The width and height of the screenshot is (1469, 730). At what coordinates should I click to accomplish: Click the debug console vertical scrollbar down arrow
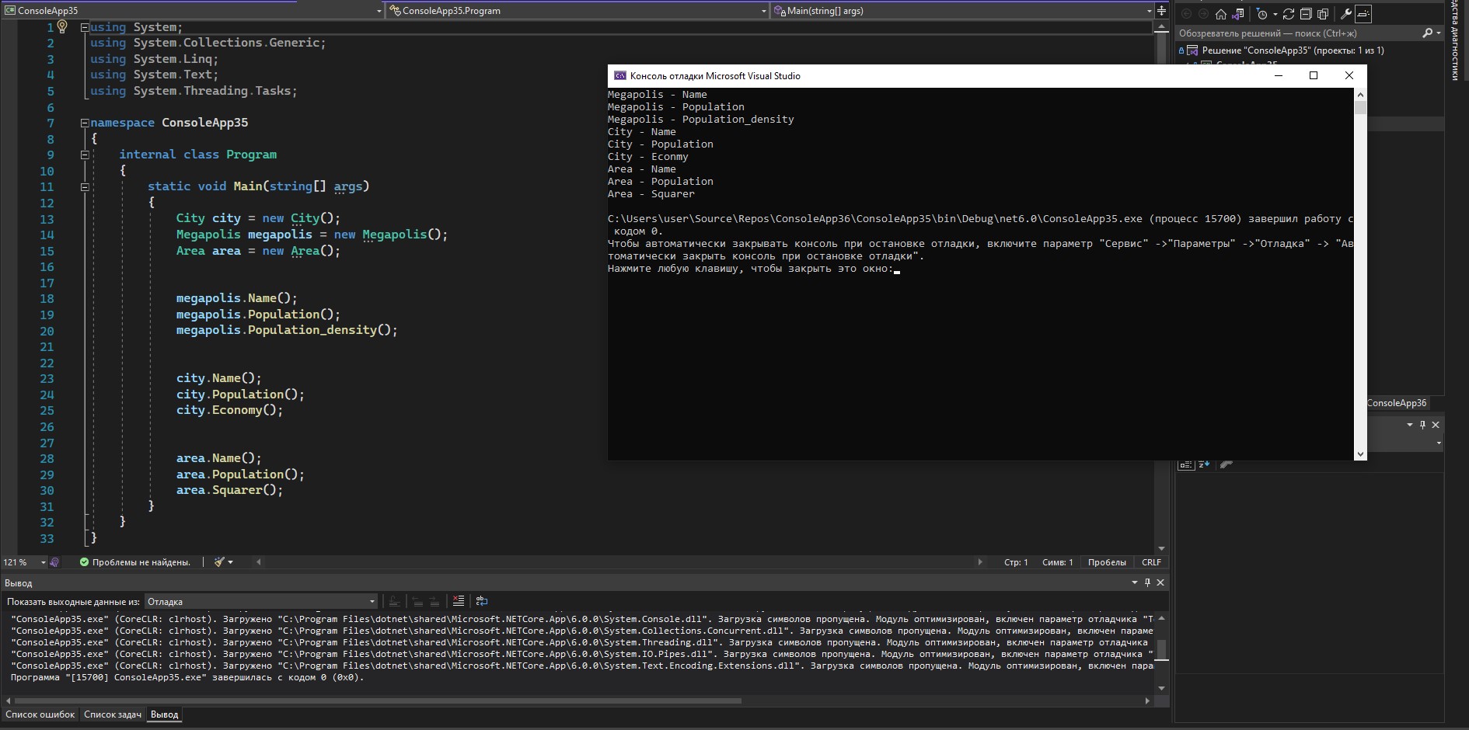[x=1359, y=454]
